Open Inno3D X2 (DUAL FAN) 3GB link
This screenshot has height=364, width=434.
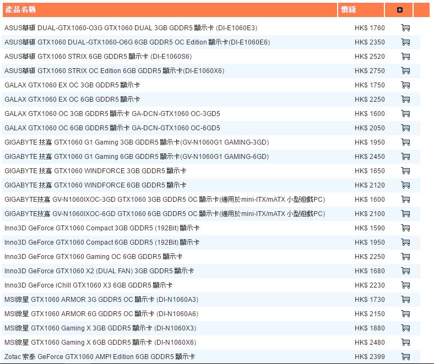99,271
